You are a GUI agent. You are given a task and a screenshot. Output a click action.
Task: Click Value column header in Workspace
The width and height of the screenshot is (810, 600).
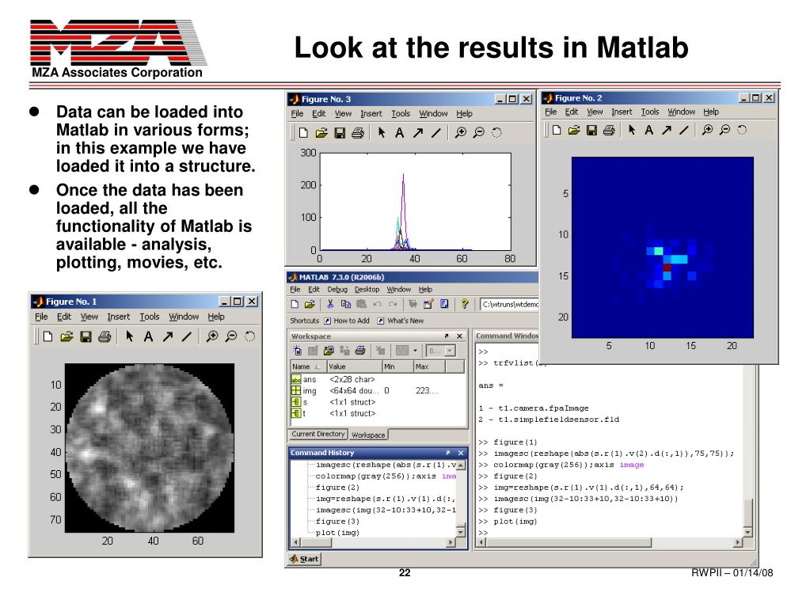coord(355,366)
